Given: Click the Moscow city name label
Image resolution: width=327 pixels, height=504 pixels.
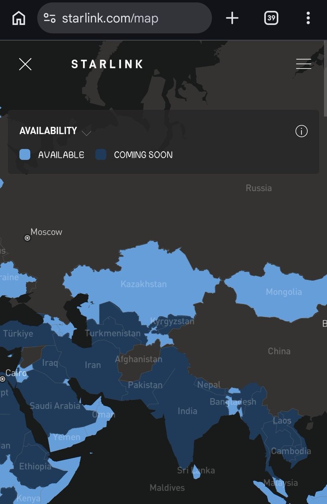Looking at the screenshot, I should 46,232.
